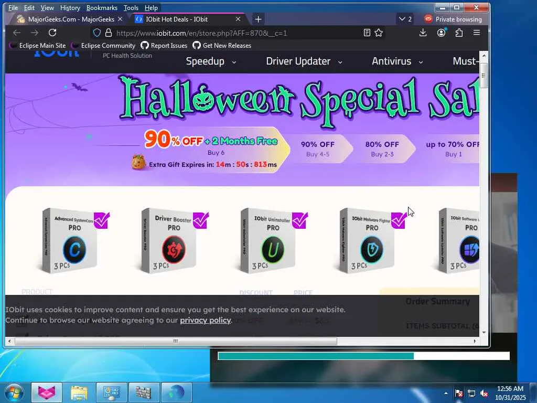
Task: Close the IObit Hot Deals tab
Action: 238,19
